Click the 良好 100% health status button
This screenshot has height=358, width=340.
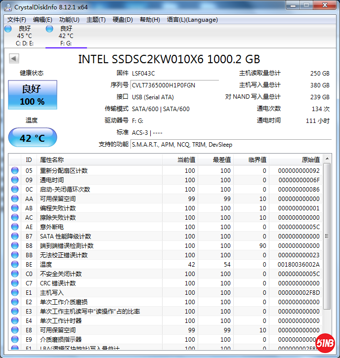pos(33,95)
